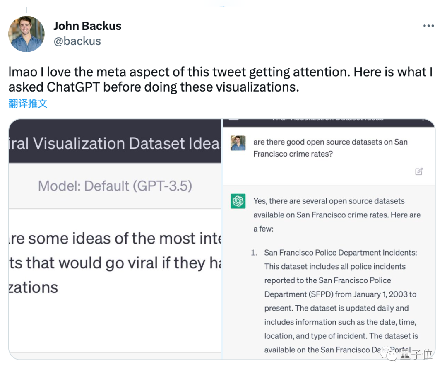Click the 量子位 watermark text
This screenshot has height=374, width=447.
point(416,354)
